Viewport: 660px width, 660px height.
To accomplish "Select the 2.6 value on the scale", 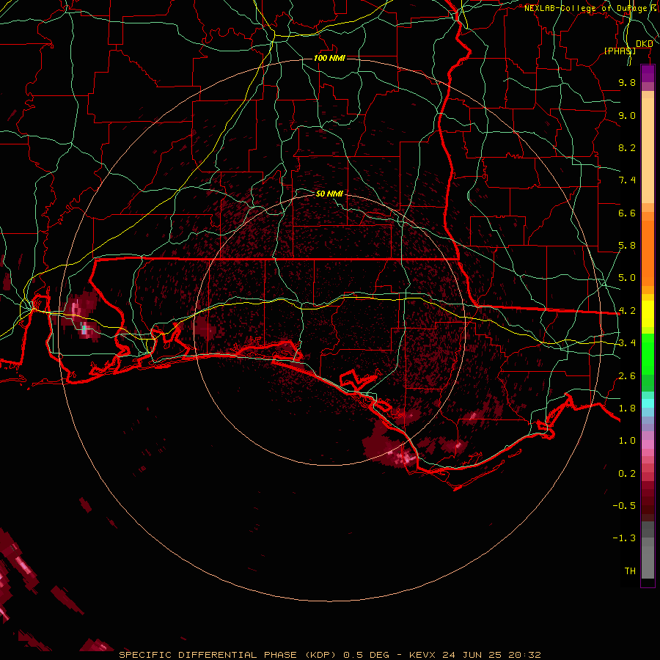I will (627, 376).
